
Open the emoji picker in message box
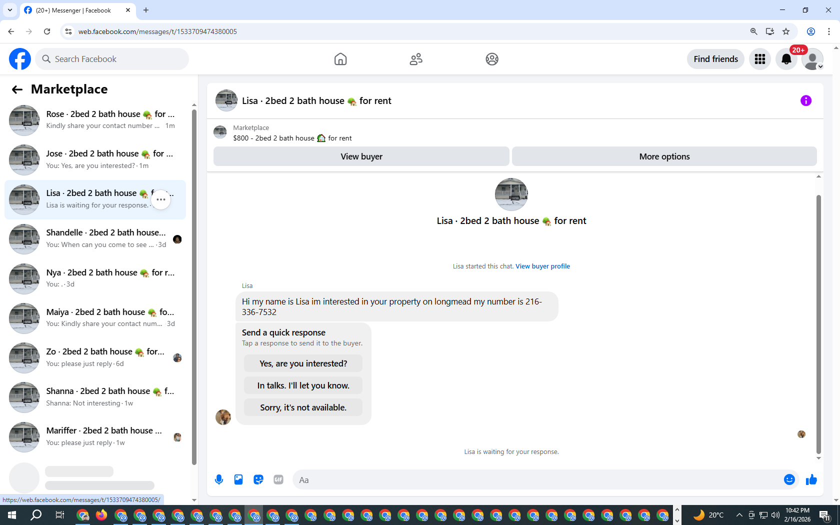(x=789, y=480)
